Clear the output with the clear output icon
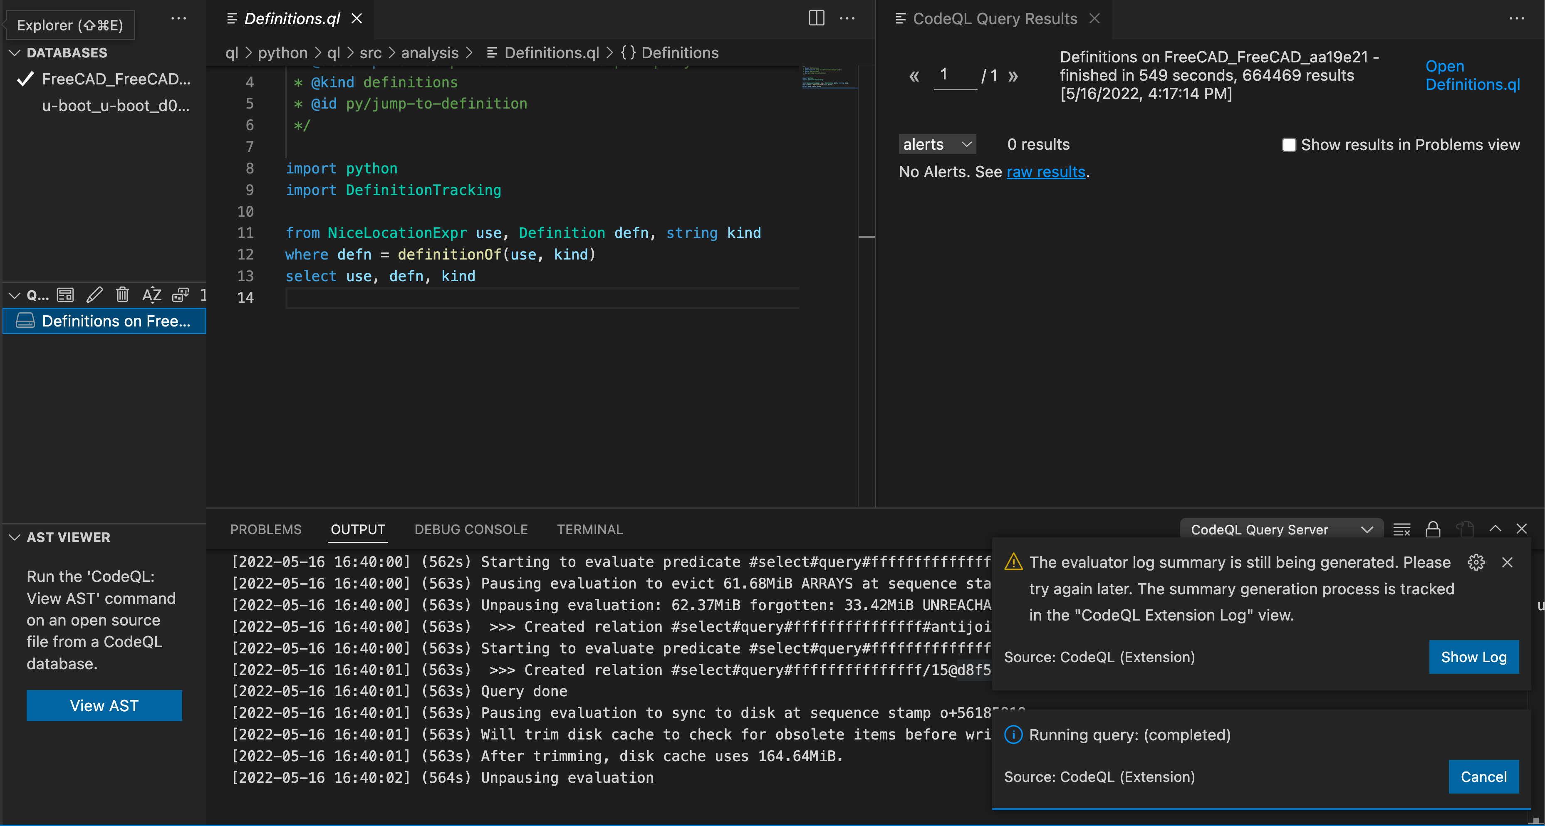1545x826 pixels. tap(1401, 529)
